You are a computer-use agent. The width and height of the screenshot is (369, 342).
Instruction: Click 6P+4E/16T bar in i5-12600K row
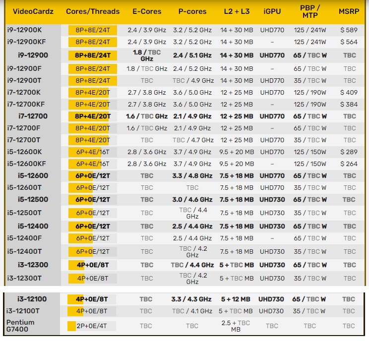(93, 152)
